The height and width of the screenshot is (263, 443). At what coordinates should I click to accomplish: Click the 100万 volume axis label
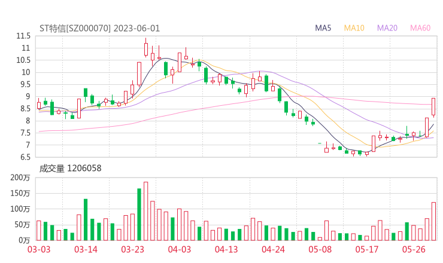pos(20,209)
